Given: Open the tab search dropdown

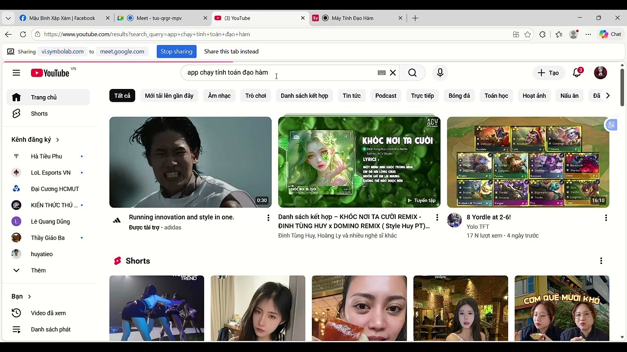Looking at the screenshot, I should coord(8,18).
